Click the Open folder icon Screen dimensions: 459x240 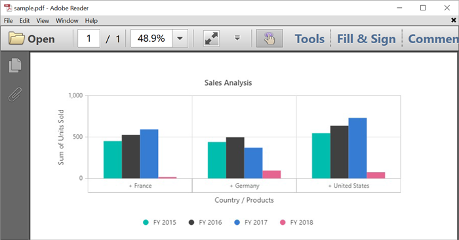coord(16,38)
